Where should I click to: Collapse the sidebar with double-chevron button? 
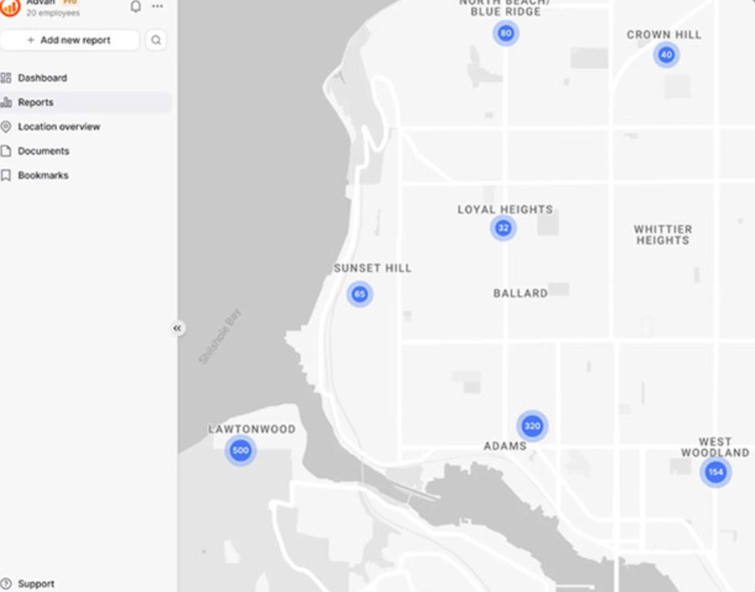[177, 328]
